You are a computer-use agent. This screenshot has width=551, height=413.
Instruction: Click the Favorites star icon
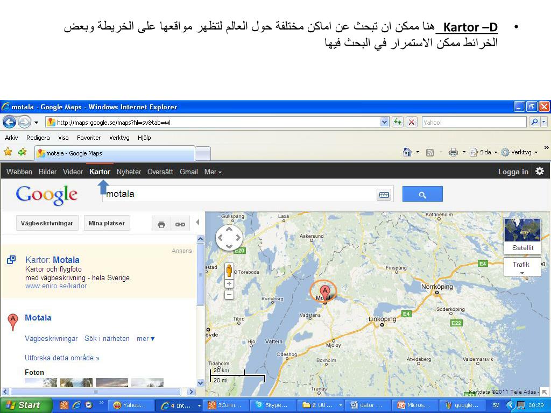(8, 152)
